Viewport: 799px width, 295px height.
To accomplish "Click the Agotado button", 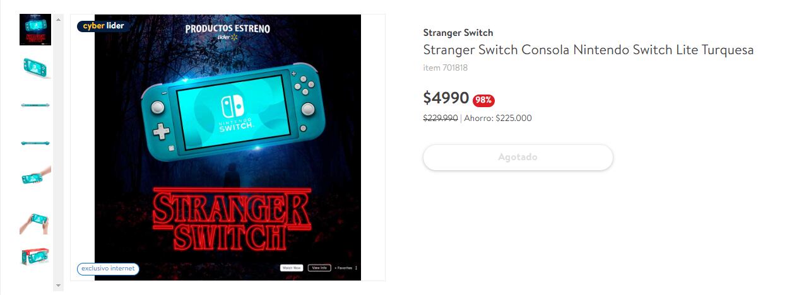I will pyautogui.click(x=518, y=157).
